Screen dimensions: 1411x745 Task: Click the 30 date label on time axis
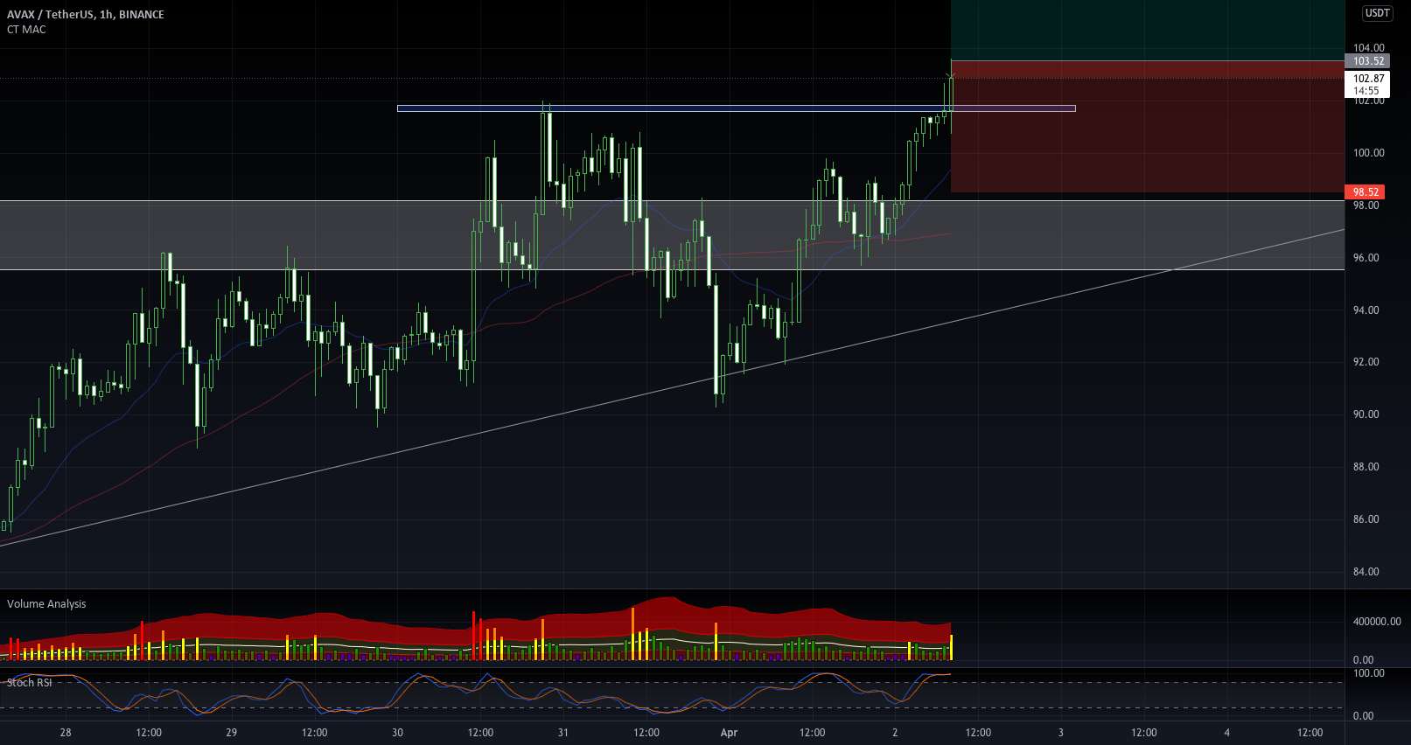(x=397, y=733)
